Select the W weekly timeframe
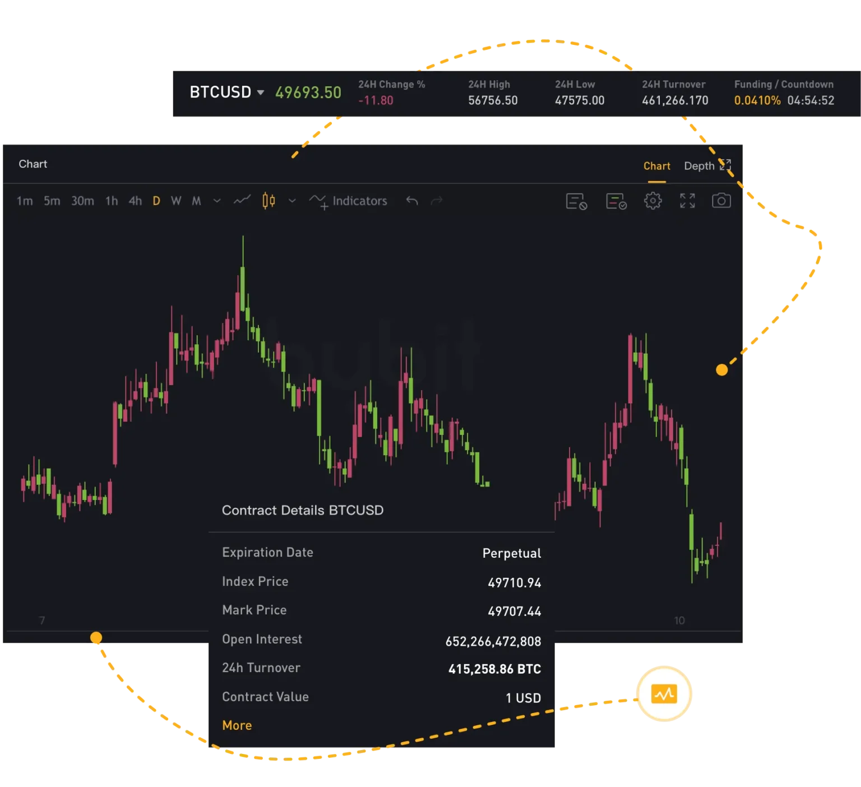This screenshot has width=861, height=787. point(176,201)
